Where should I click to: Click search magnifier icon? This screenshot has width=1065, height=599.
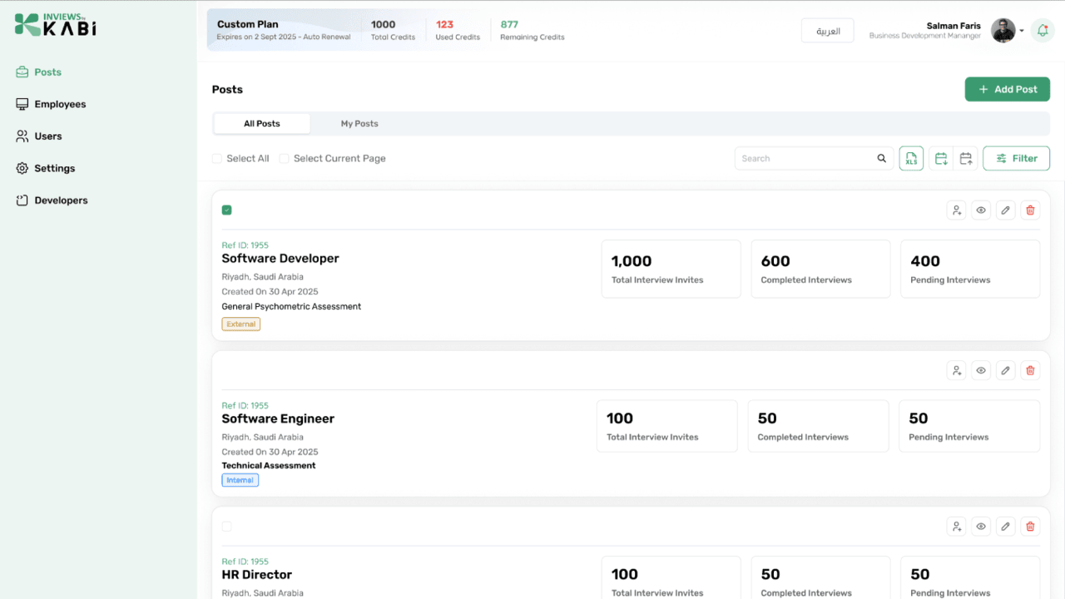pyautogui.click(x=882, y=158)
